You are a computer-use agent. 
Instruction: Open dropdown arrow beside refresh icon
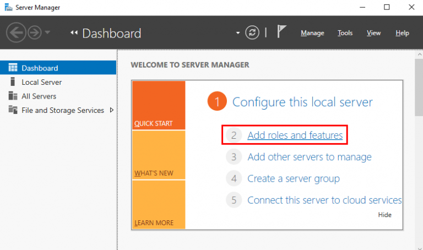tap(238, 33)
